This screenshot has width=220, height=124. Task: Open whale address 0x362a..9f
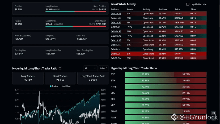click(116, 23)
